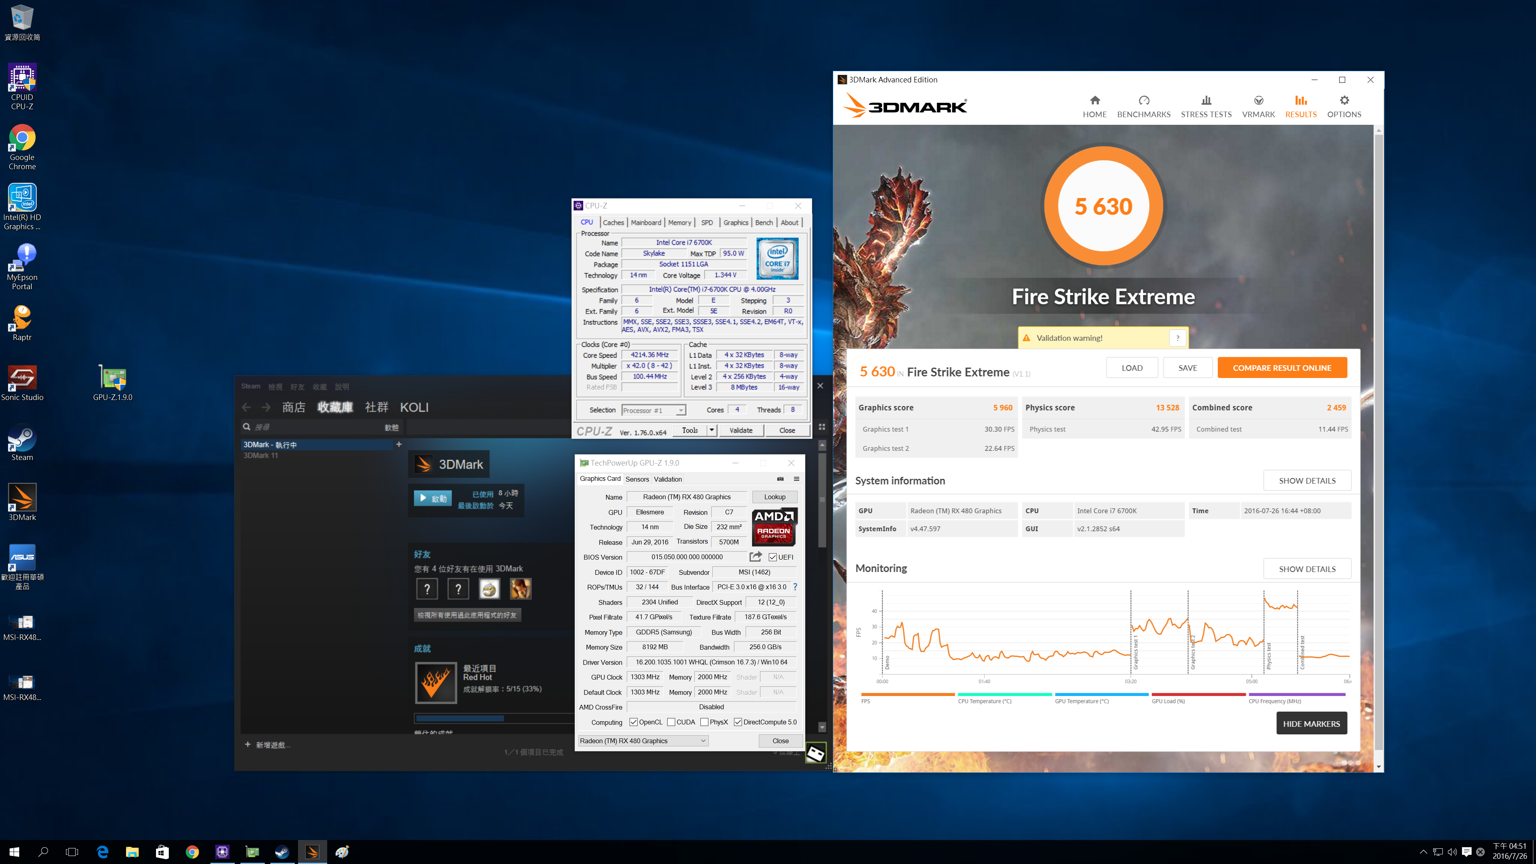Open the MyEpson Portal desktop icon

(x=22, y=266)
